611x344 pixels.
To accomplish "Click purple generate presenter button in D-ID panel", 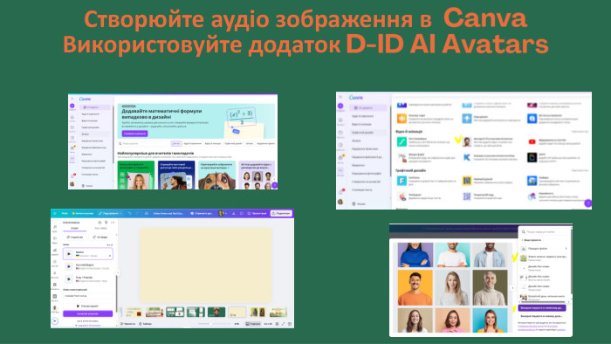I will [88, 313].
